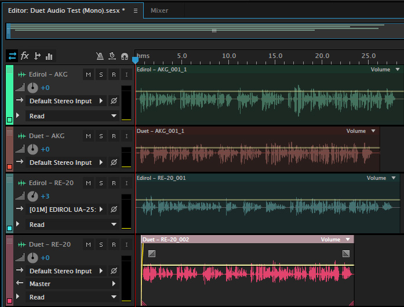Click waveform icon of Edirol – AKG track
This screenshot has height=307, width=404.
coord(22,74)
